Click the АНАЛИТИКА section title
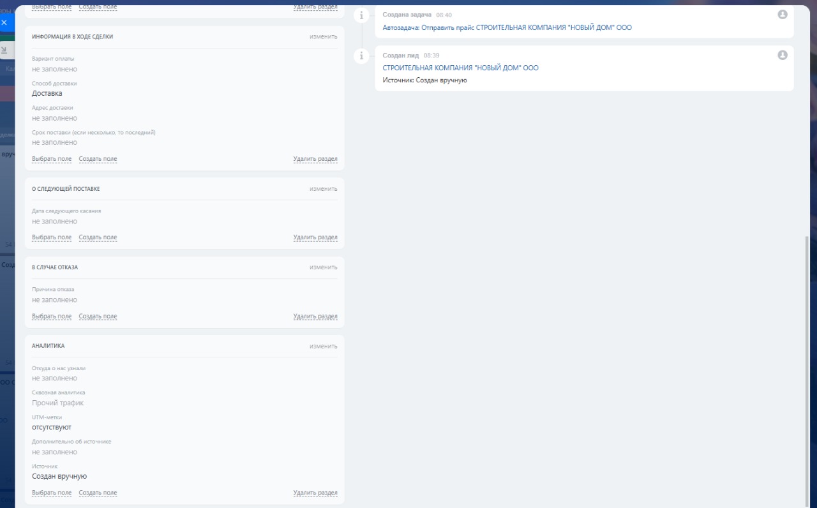The width and height of the screenshot is (817, 508). 49,346
